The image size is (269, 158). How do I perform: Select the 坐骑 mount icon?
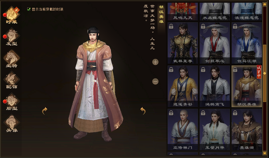click(12, 58)
